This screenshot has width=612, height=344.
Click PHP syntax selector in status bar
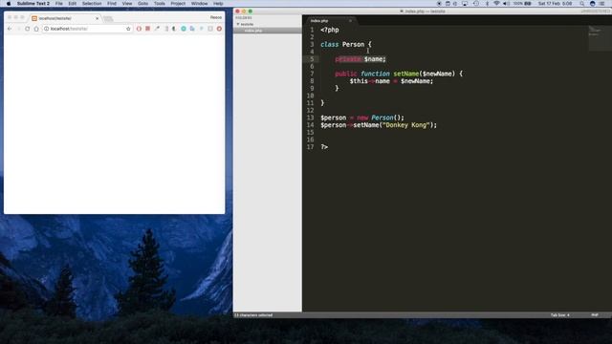pyautogui.click(x=595, y=315)
